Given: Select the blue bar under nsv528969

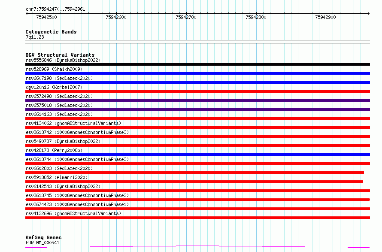Looking at the screenshot, I should point(197,73).
